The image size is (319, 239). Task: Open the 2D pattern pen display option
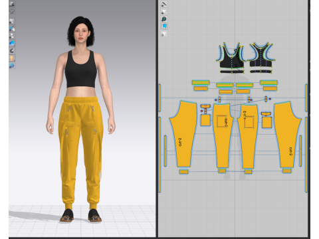(x=164, y=4)
